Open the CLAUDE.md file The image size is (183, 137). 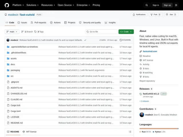point(16,100)
